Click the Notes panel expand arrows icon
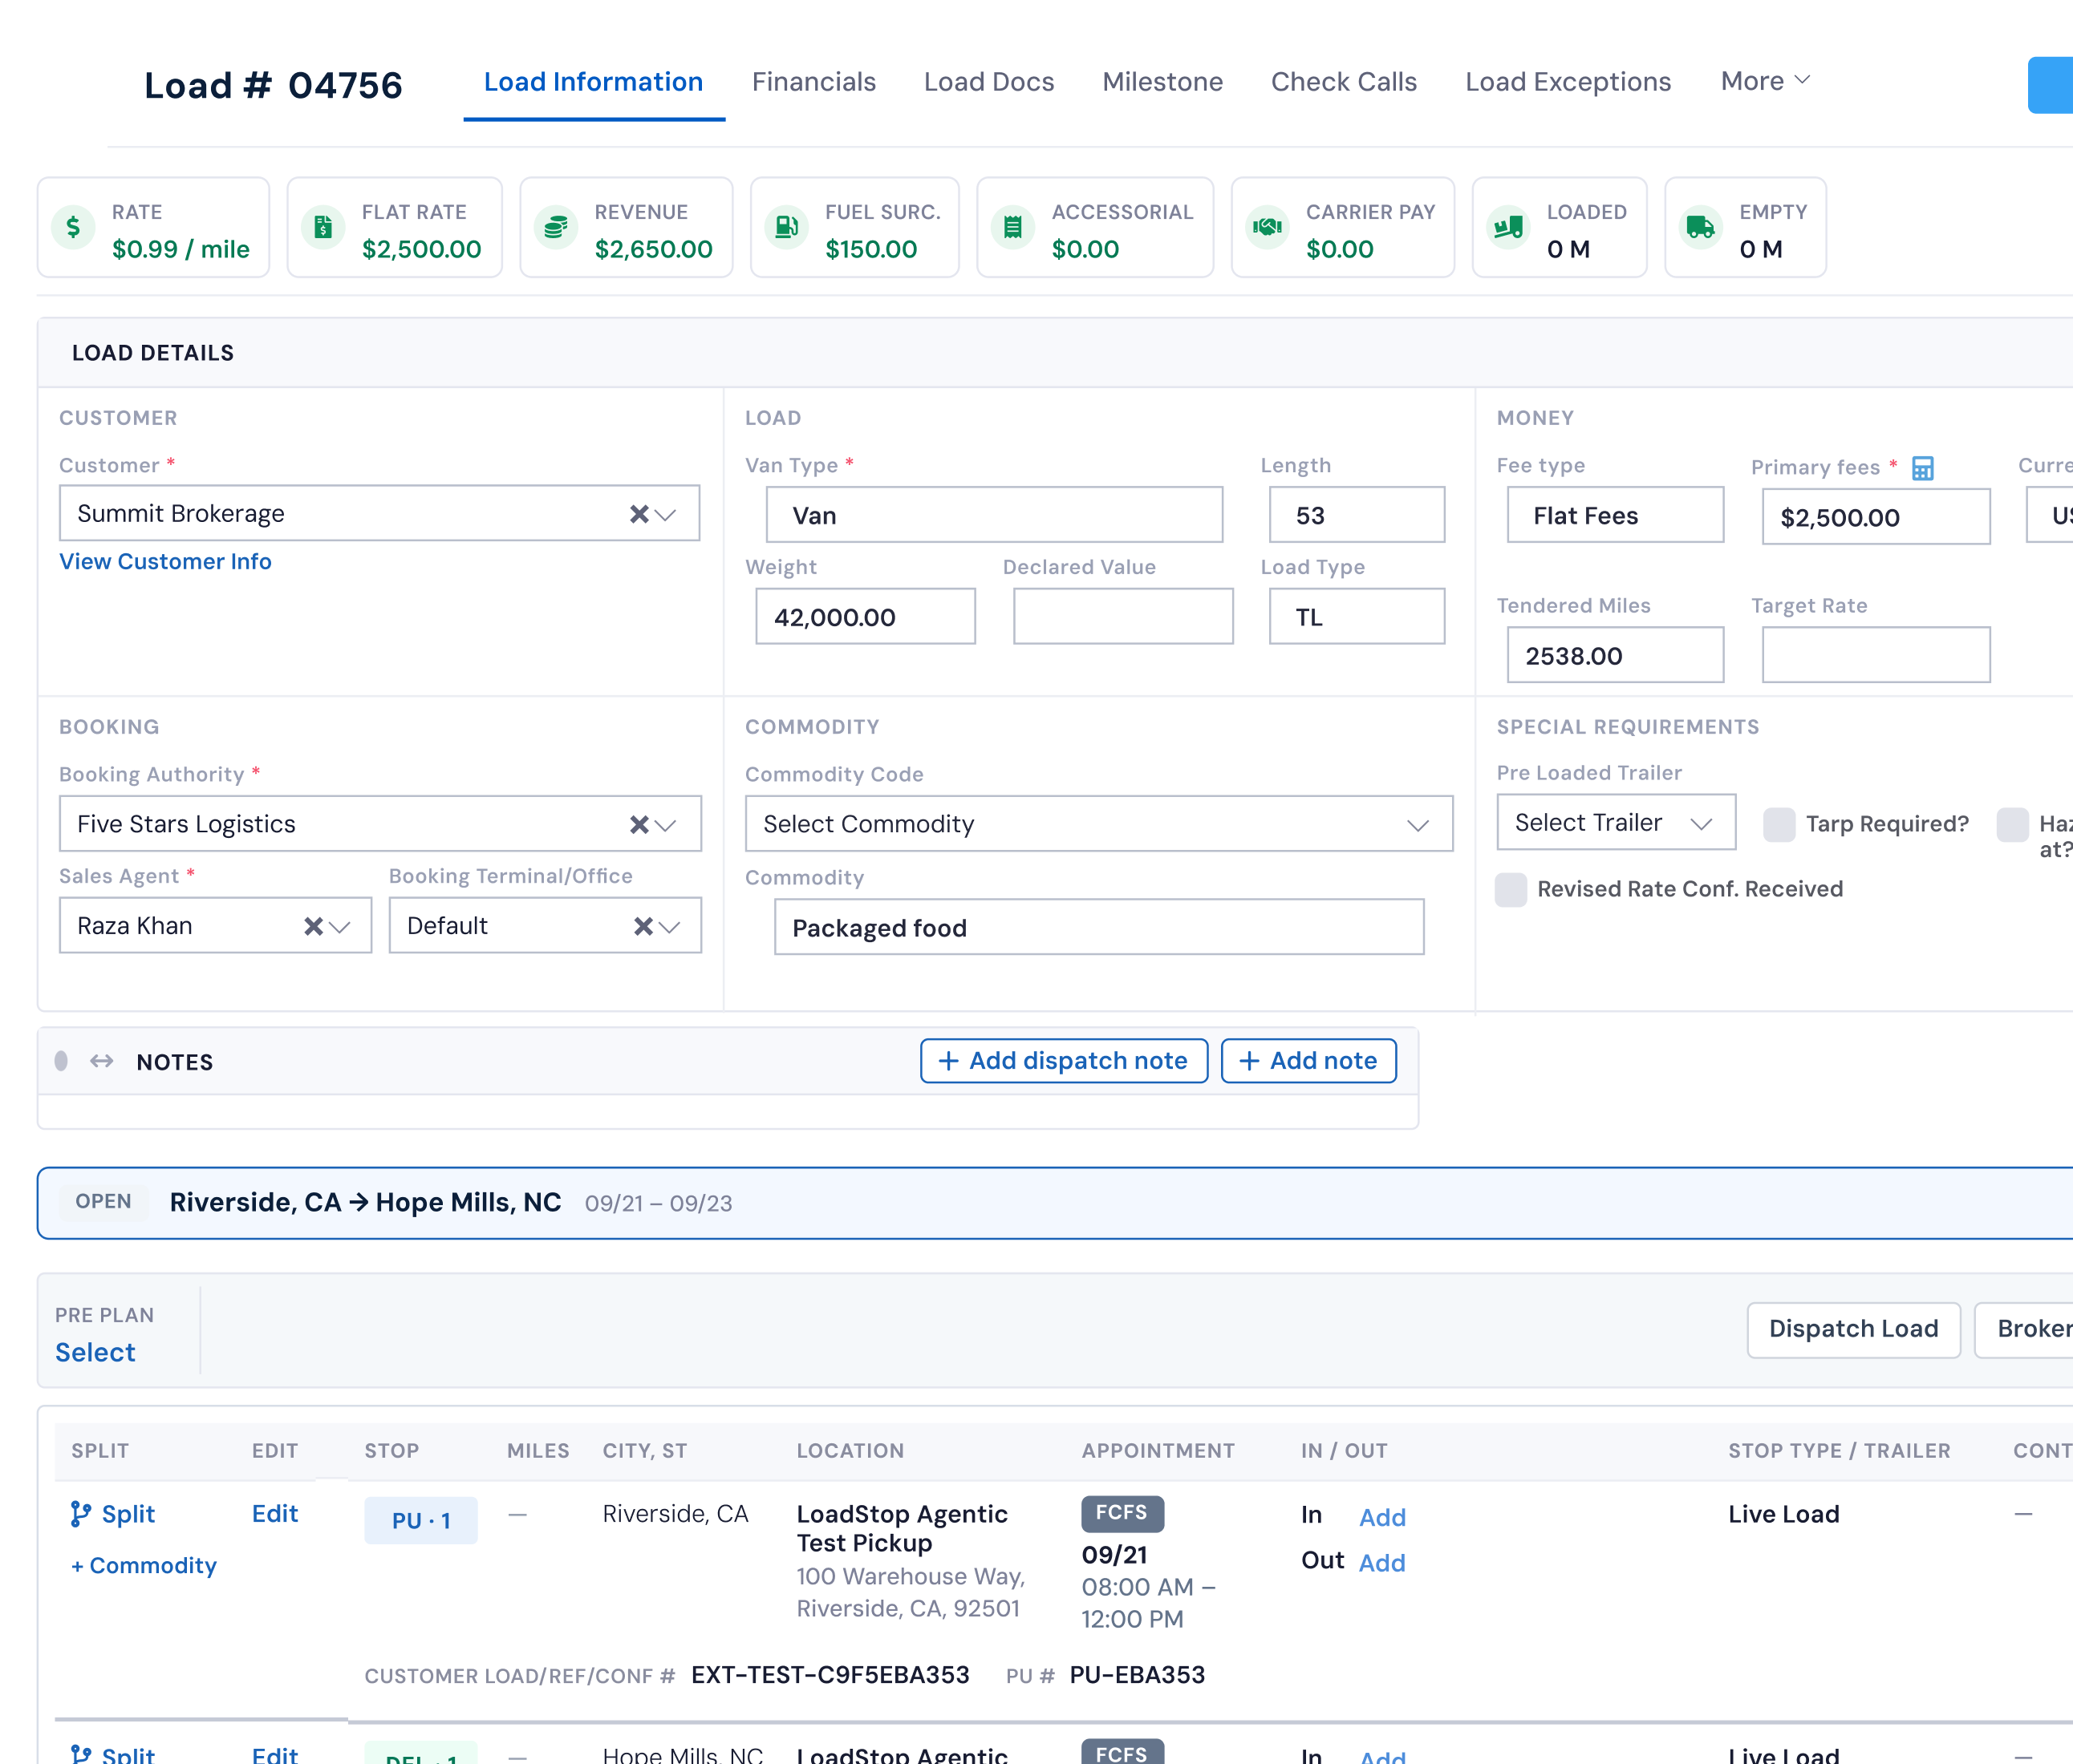Screen dimensions: 2073x1764 pos(101,1061)
